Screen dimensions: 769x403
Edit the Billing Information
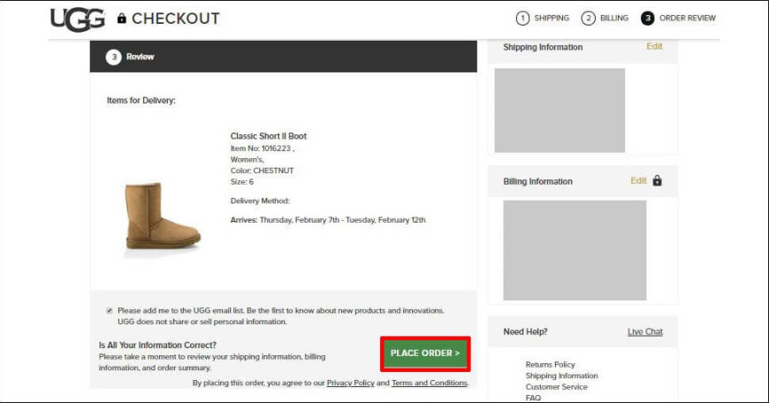click(x=638, y=180)
